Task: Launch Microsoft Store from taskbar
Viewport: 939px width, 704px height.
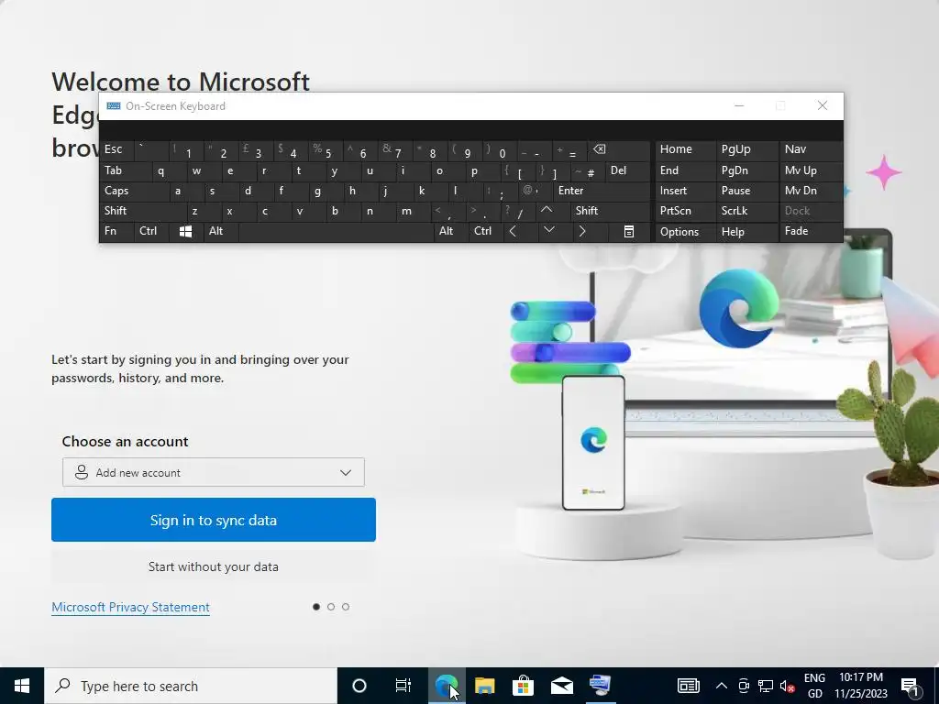Action: [x=523, y=686]
